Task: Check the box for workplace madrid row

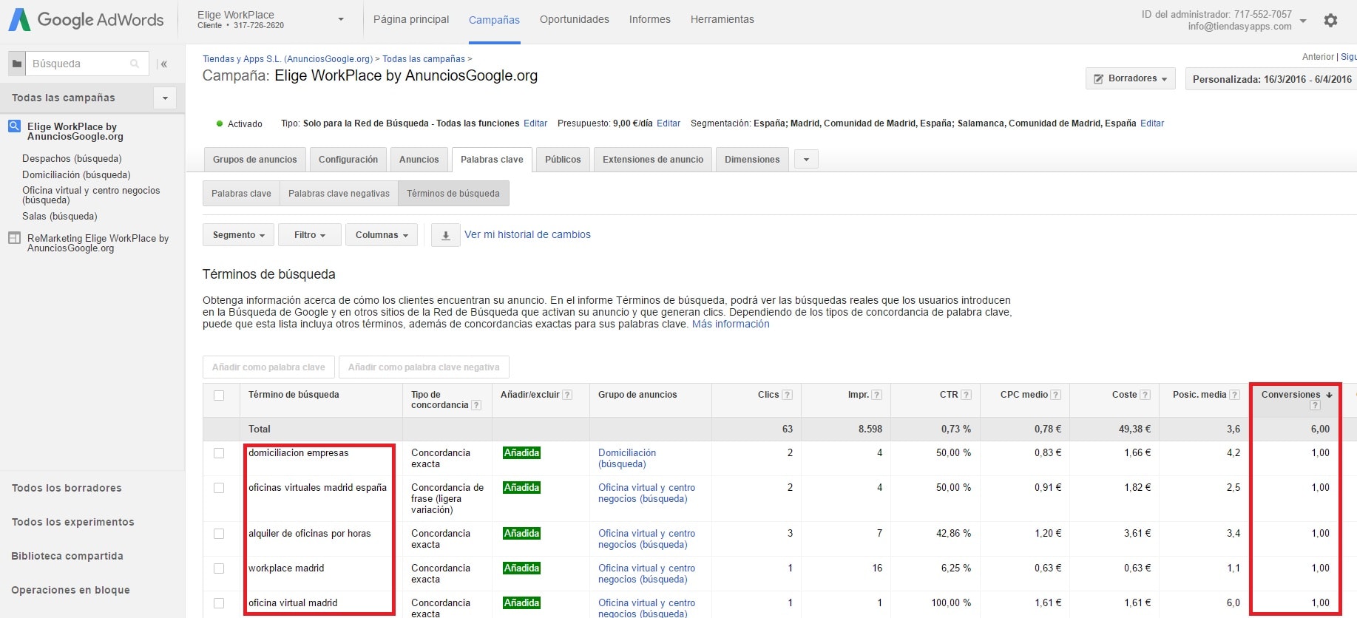Action: 219,568
